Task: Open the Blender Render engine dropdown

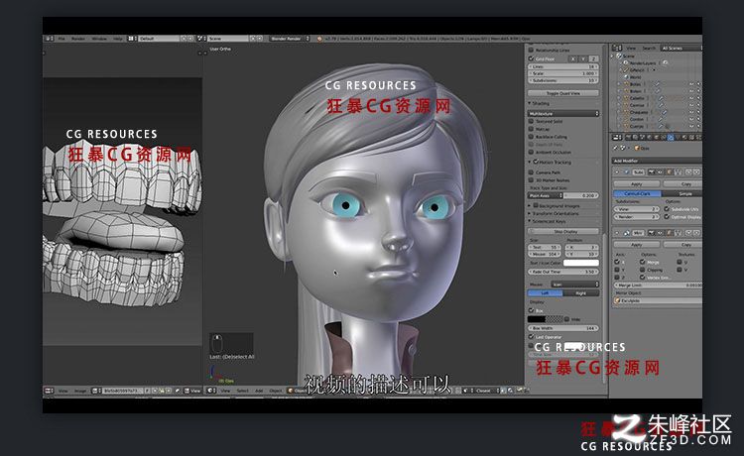Action: click(x=290, y=39)
